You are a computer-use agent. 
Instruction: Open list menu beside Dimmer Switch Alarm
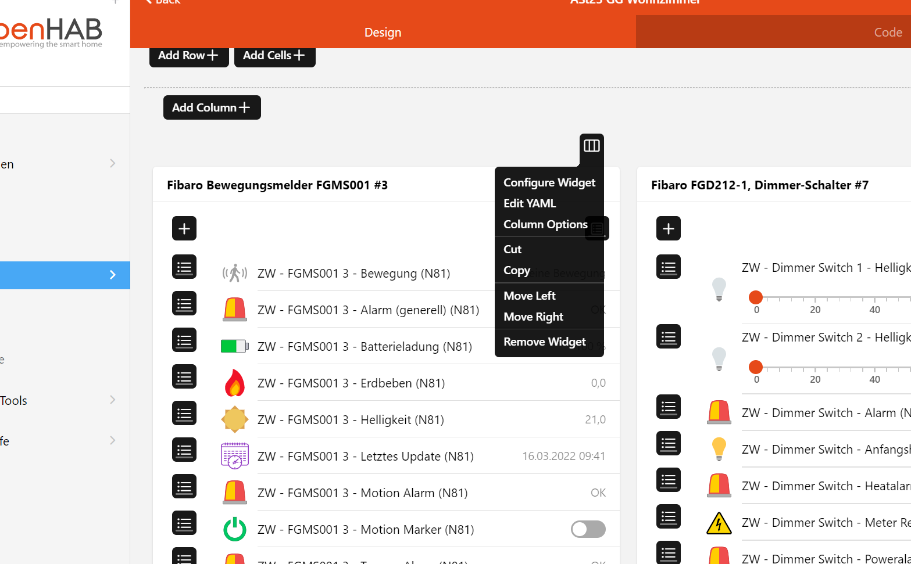669,407
